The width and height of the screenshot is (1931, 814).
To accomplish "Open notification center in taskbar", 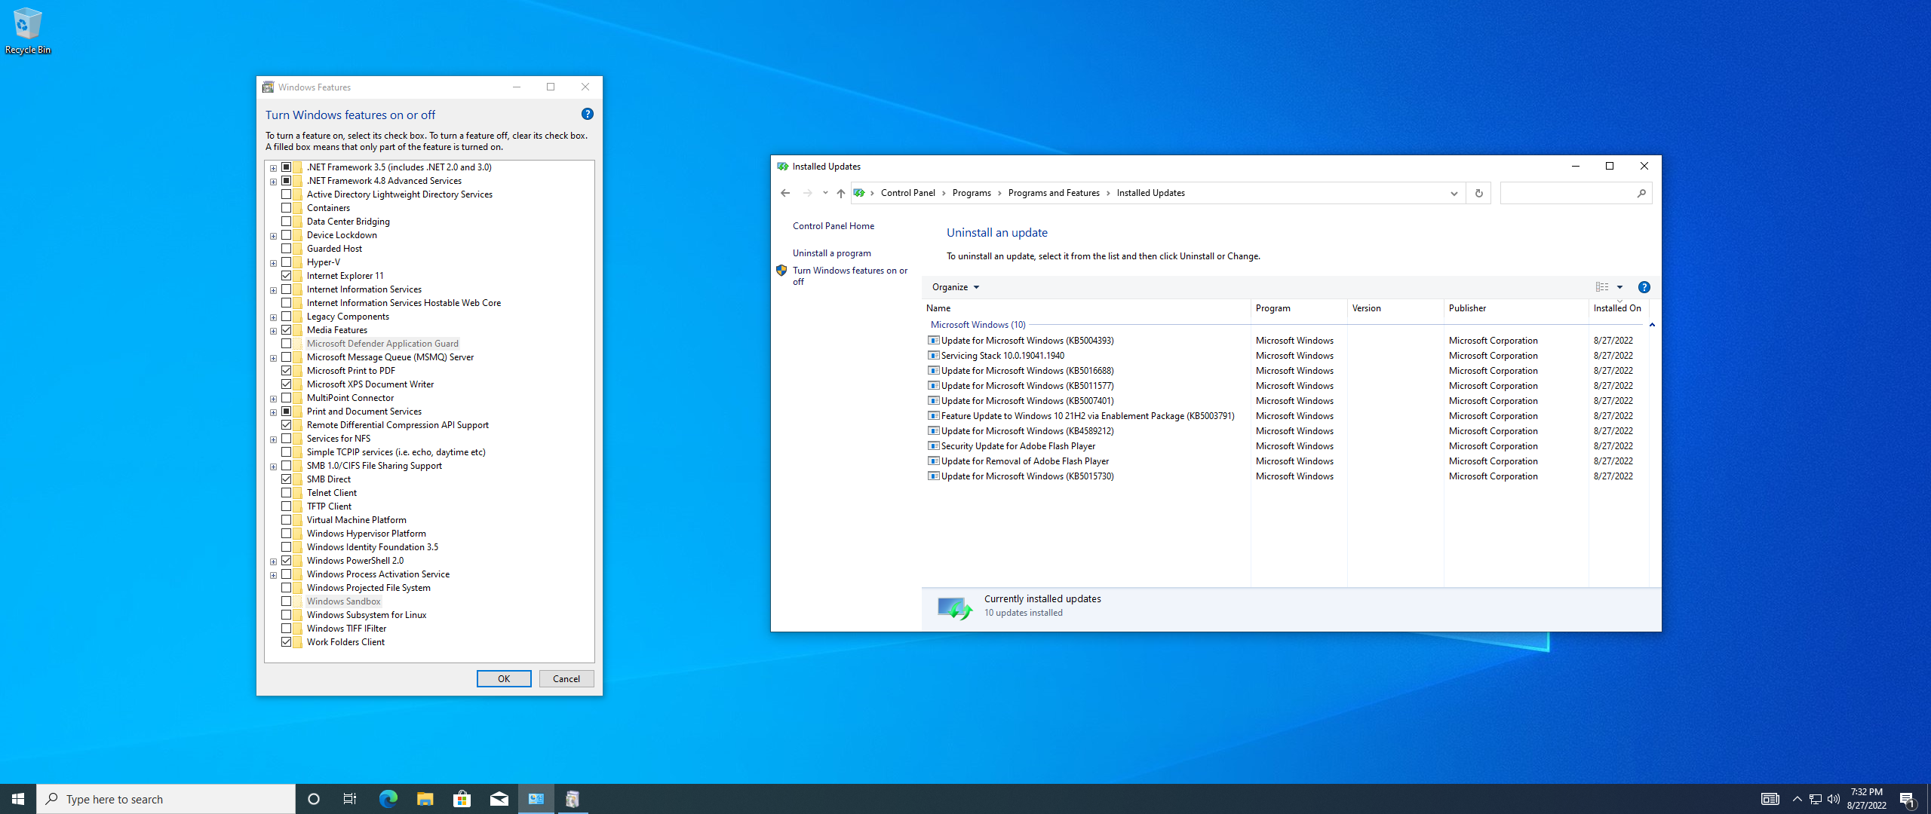I will pos(1908,799).
